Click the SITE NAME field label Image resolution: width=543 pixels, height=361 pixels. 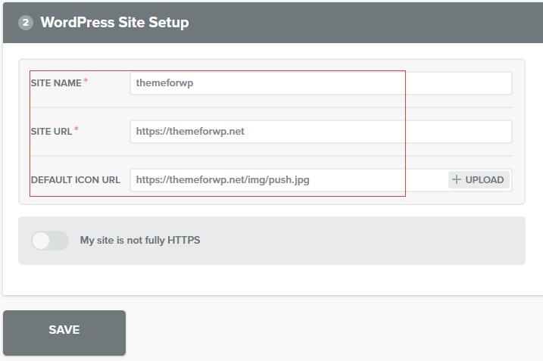tap(56, 83)
